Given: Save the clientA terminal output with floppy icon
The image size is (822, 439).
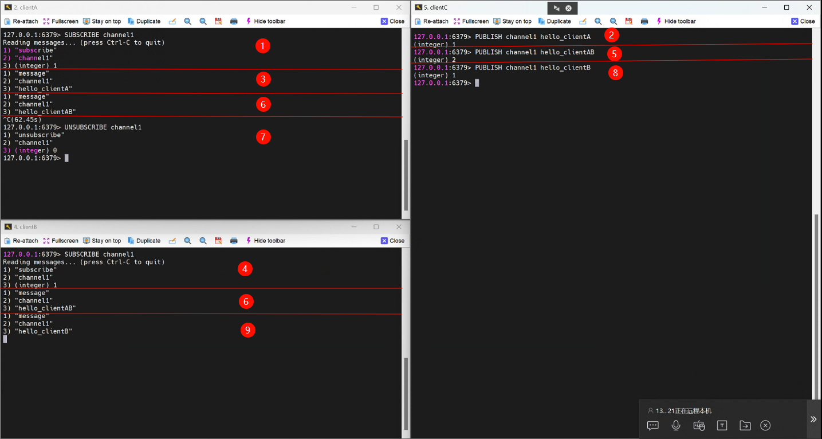Looking at the screenshot, I should coord(218,21).
